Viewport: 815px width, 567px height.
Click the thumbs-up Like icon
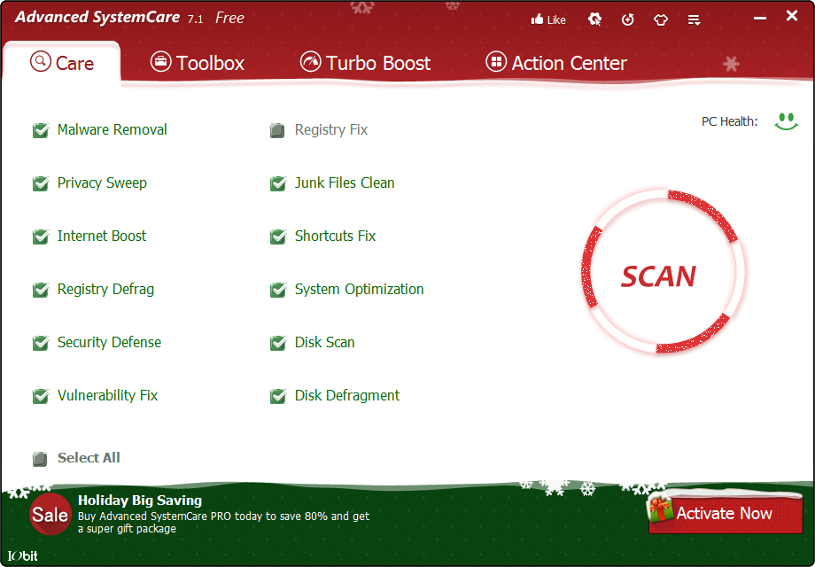[538, 19]
